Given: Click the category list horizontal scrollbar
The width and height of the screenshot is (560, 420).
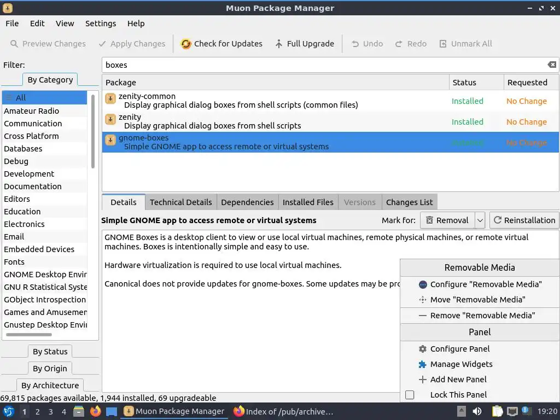Looking at the screenshot, I should click(29, 335).
